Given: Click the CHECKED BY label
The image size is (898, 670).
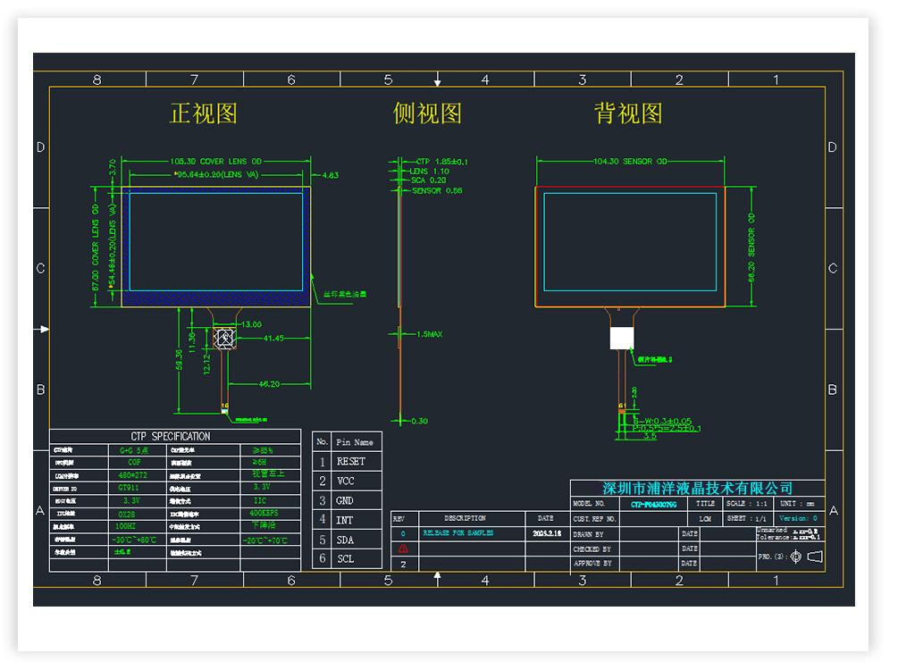Looking at the screenshot, I should pyautogui.click(x=592, y=549).
